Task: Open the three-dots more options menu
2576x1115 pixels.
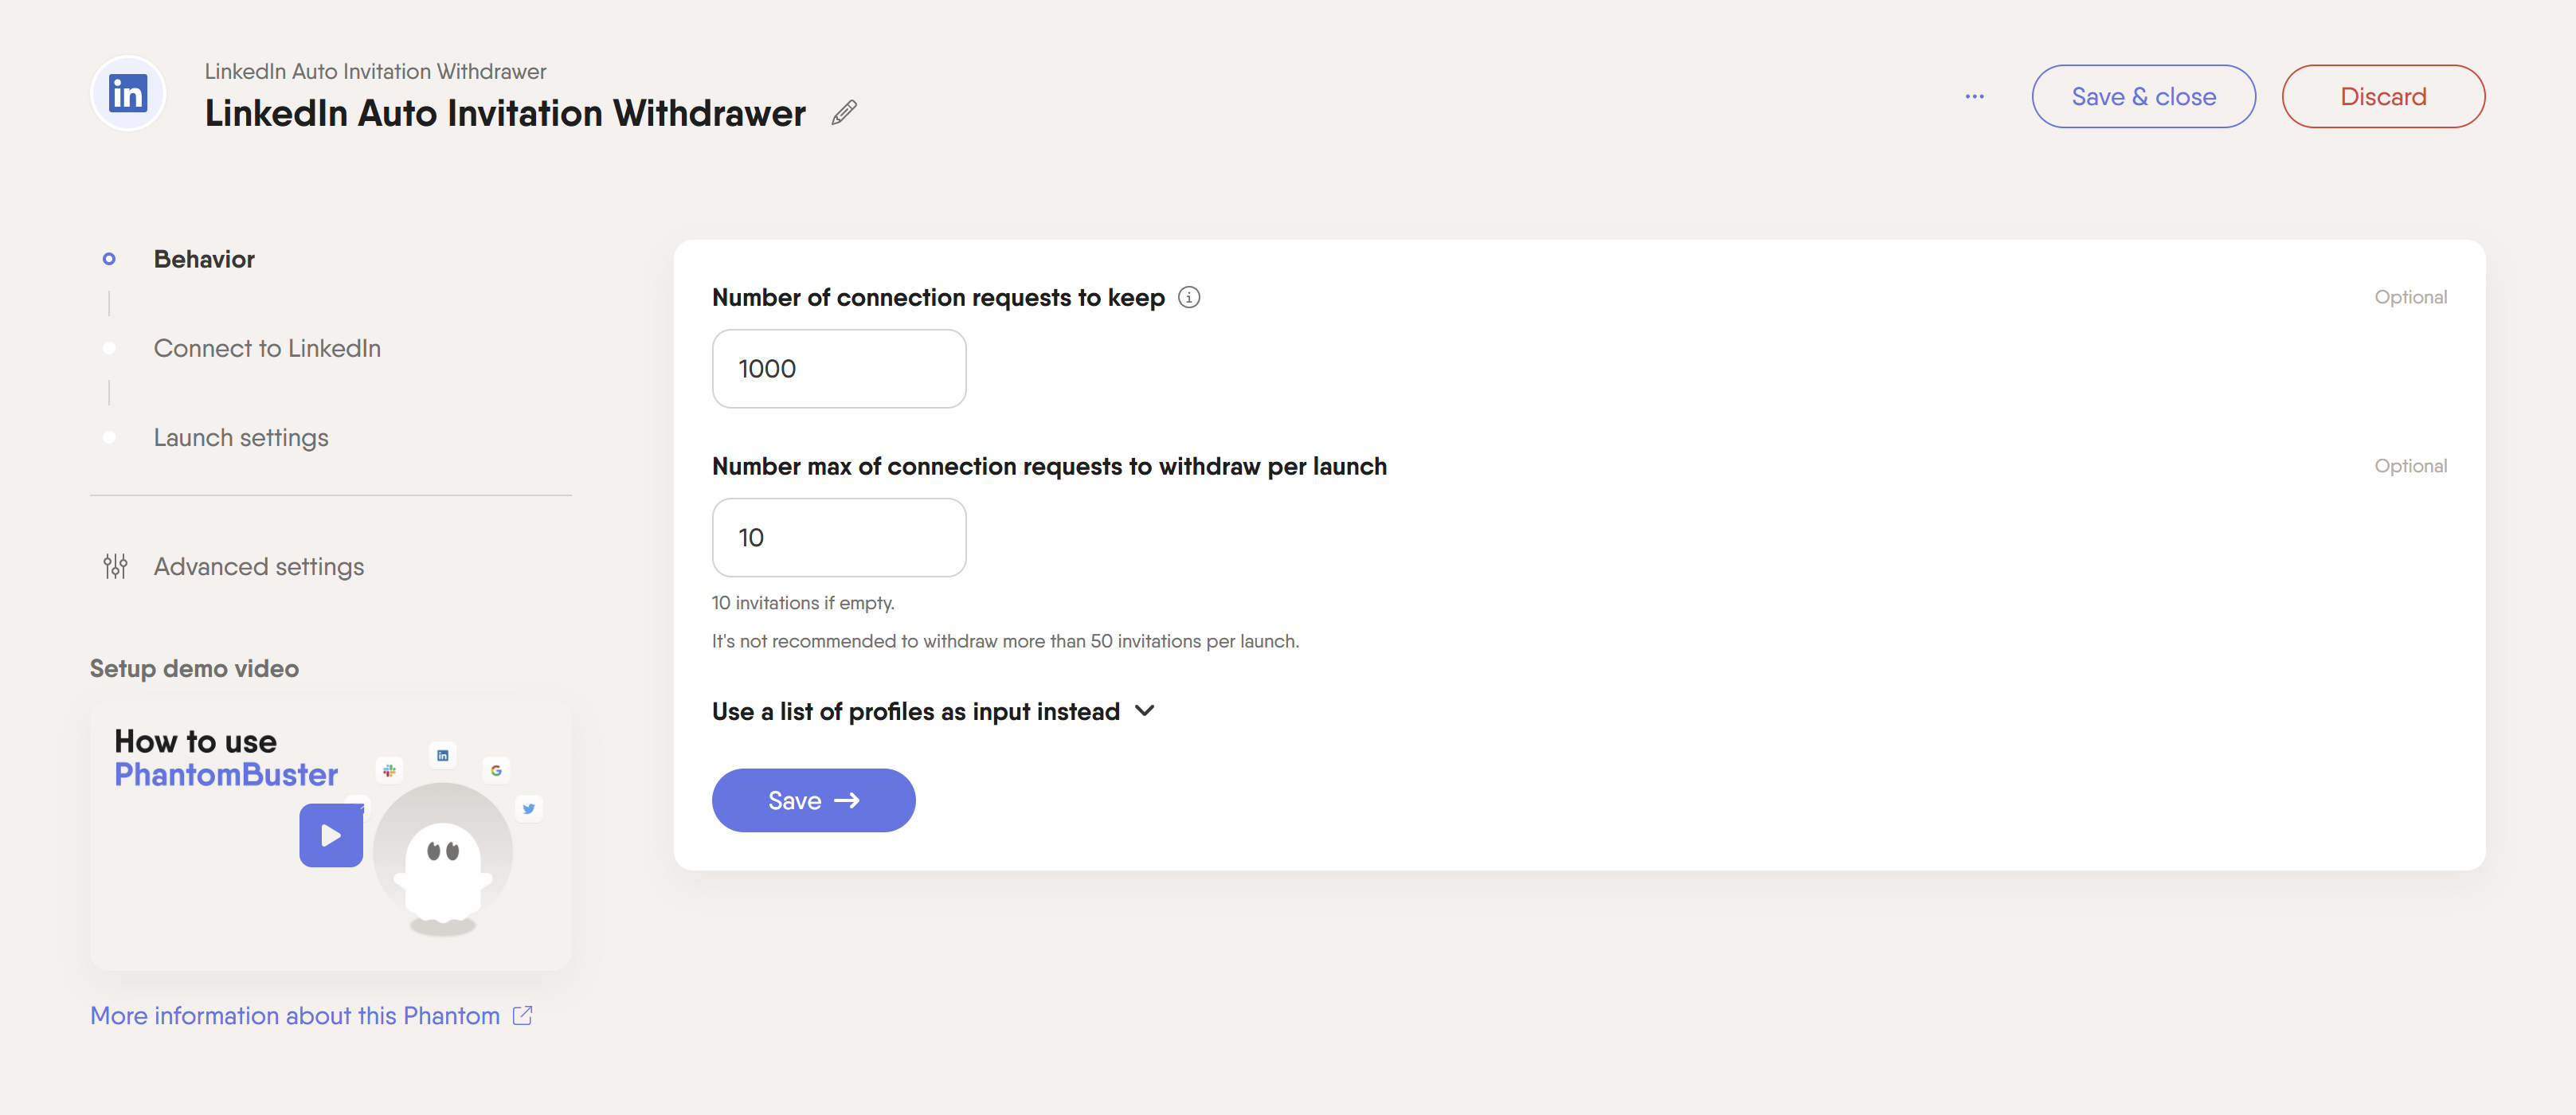Action: (x=1974, y=97)
